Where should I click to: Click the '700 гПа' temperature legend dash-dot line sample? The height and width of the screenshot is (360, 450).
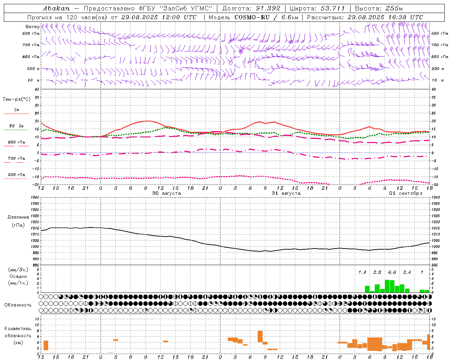point(15,162)
